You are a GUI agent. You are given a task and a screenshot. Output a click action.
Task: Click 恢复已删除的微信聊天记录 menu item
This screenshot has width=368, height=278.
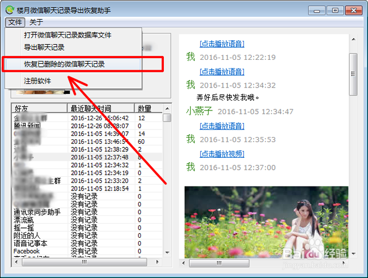(74, 64)
